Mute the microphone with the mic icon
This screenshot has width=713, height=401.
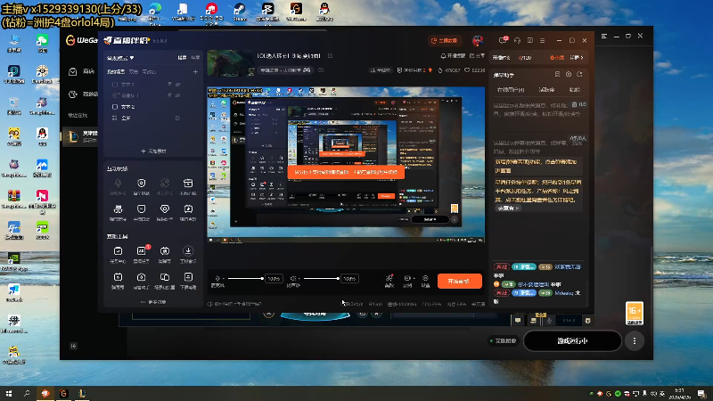click(217, 278)
